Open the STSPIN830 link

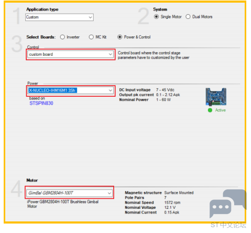(x=41, y=103)
